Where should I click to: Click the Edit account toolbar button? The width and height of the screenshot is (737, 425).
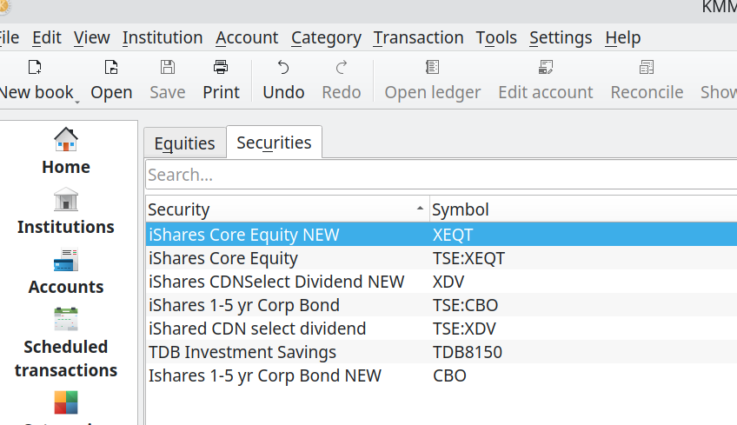tap(546, 79)
